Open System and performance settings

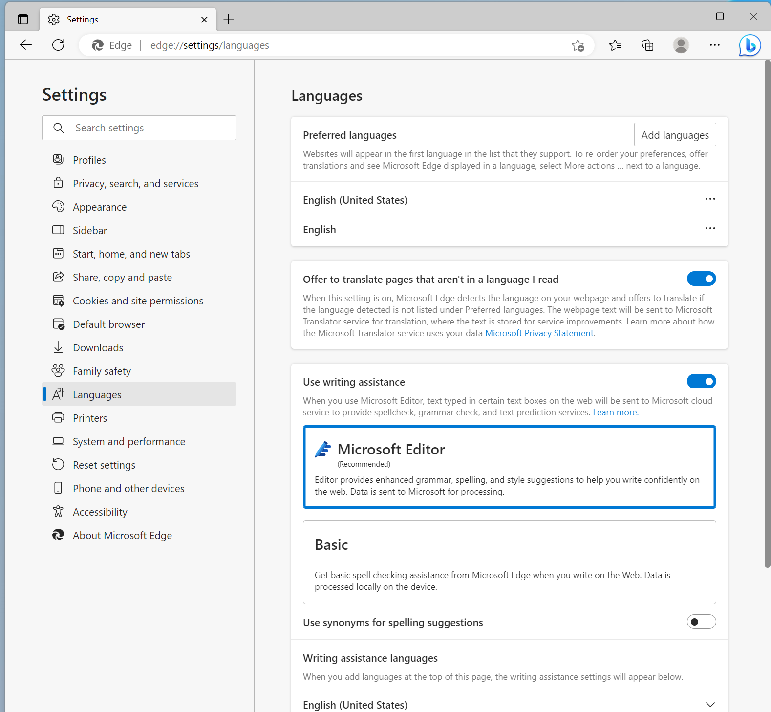coord(139,441)
